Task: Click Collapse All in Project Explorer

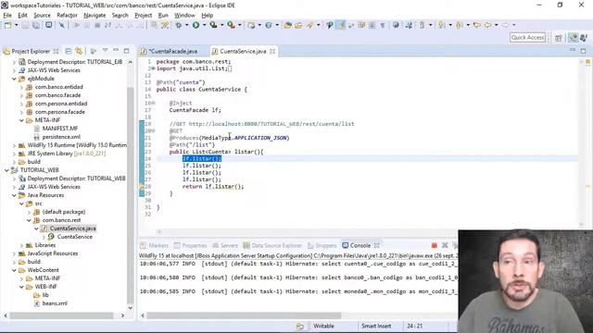Action: click(69, 51)
